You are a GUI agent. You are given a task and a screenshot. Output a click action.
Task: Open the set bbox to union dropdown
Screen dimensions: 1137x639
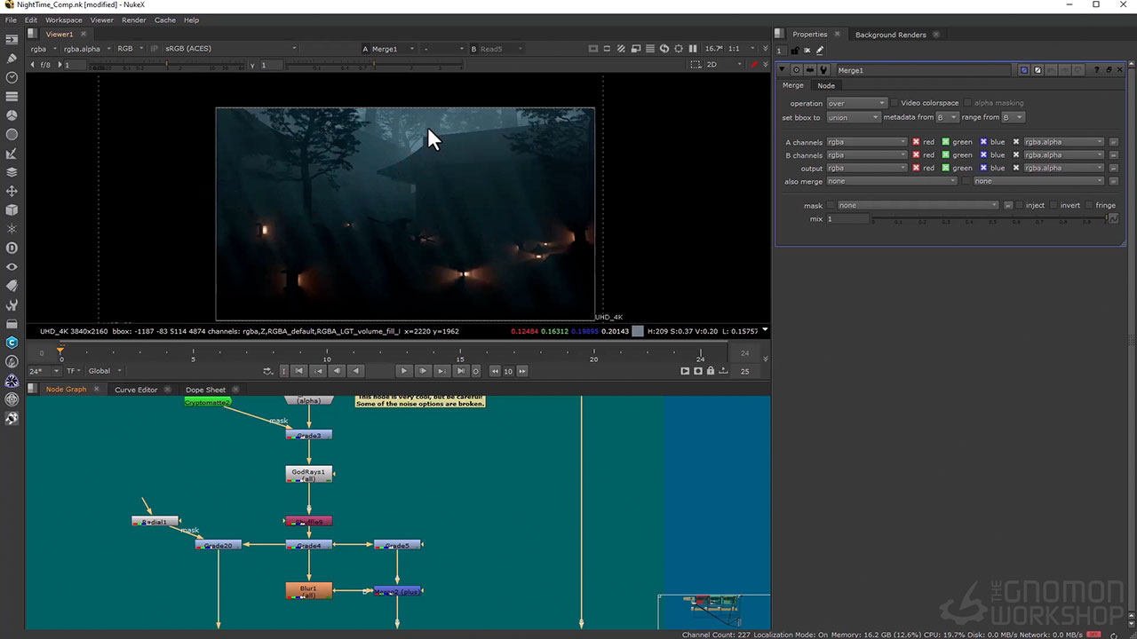pos(853,117)
